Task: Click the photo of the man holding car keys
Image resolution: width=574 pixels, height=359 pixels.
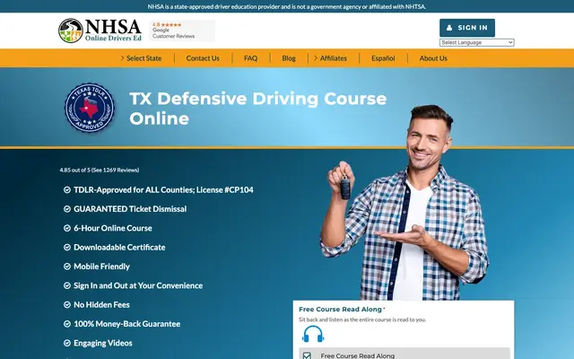Action: tap(405, 203)
